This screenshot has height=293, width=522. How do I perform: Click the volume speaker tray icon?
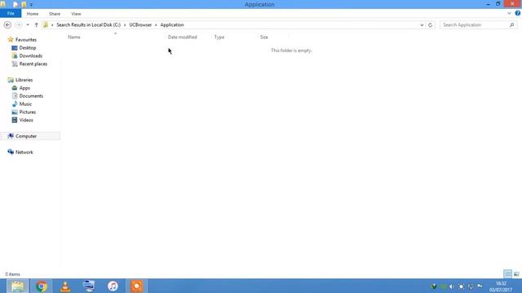click(x=452, y=286)
